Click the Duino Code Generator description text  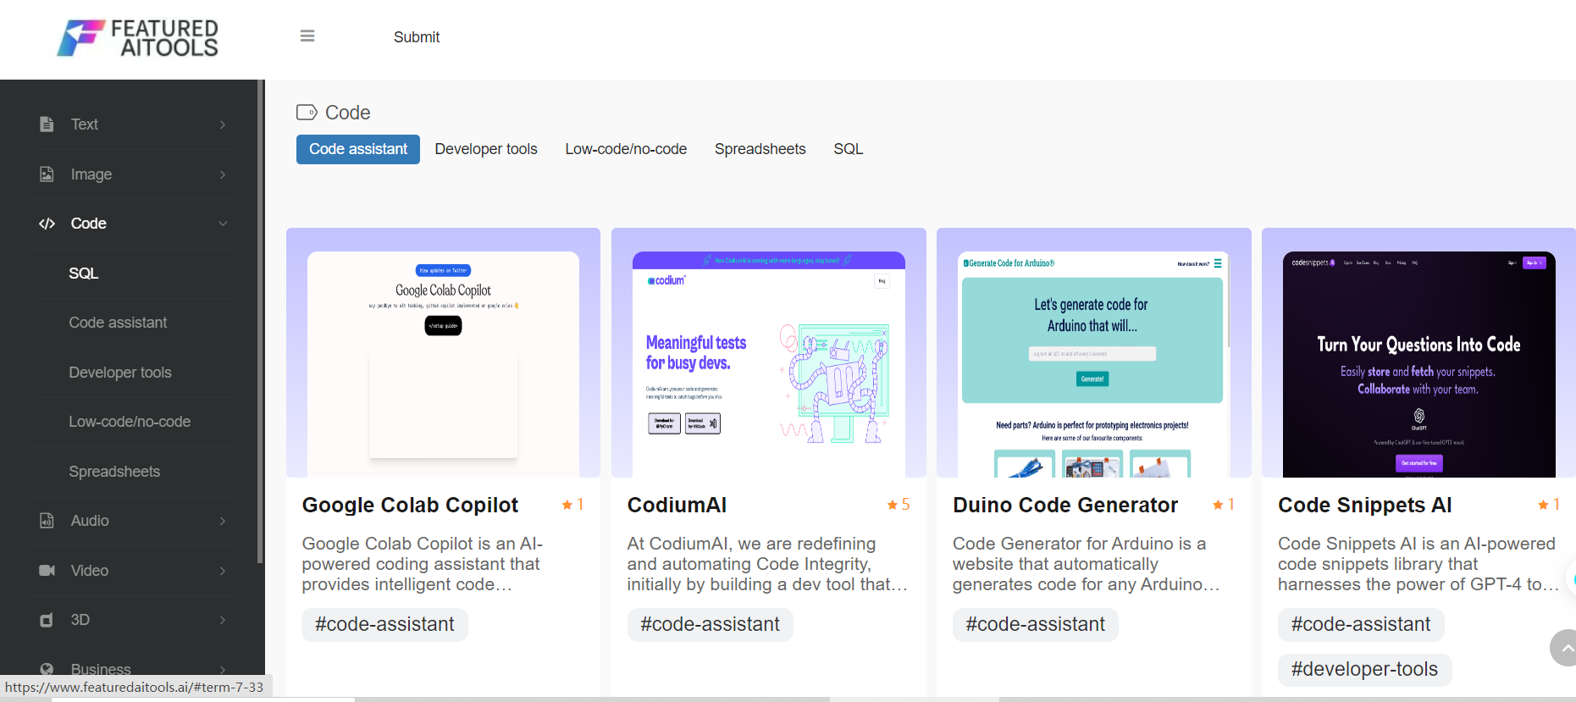pos(1087,564)
